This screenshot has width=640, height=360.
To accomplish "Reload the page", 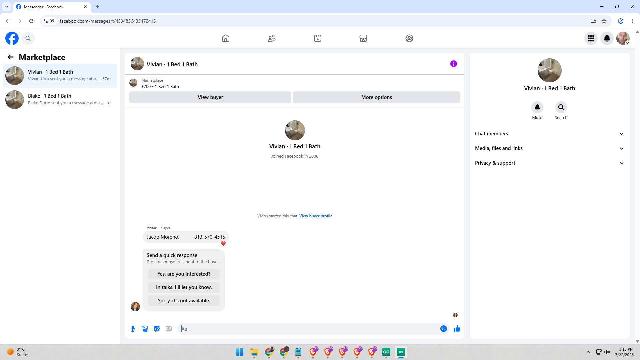I will [31, 21].
